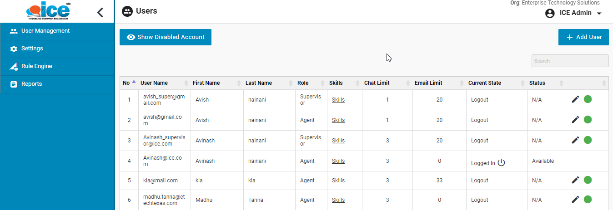
Task: Collapse the sidebar with the left chevron
Action: (100, 12)
